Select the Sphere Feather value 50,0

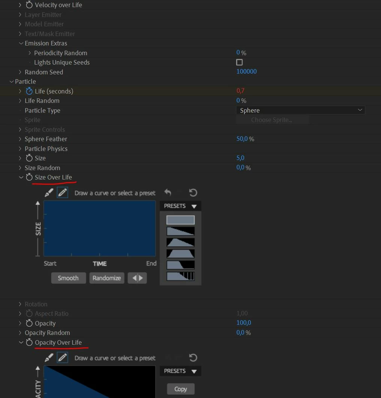pyautogui.click(x=242, y=139)
